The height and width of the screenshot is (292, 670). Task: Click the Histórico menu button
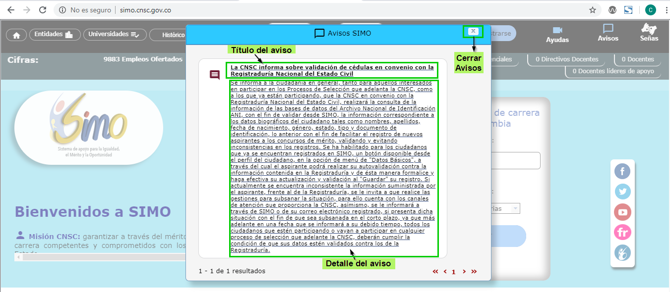[x=169, y=35]
